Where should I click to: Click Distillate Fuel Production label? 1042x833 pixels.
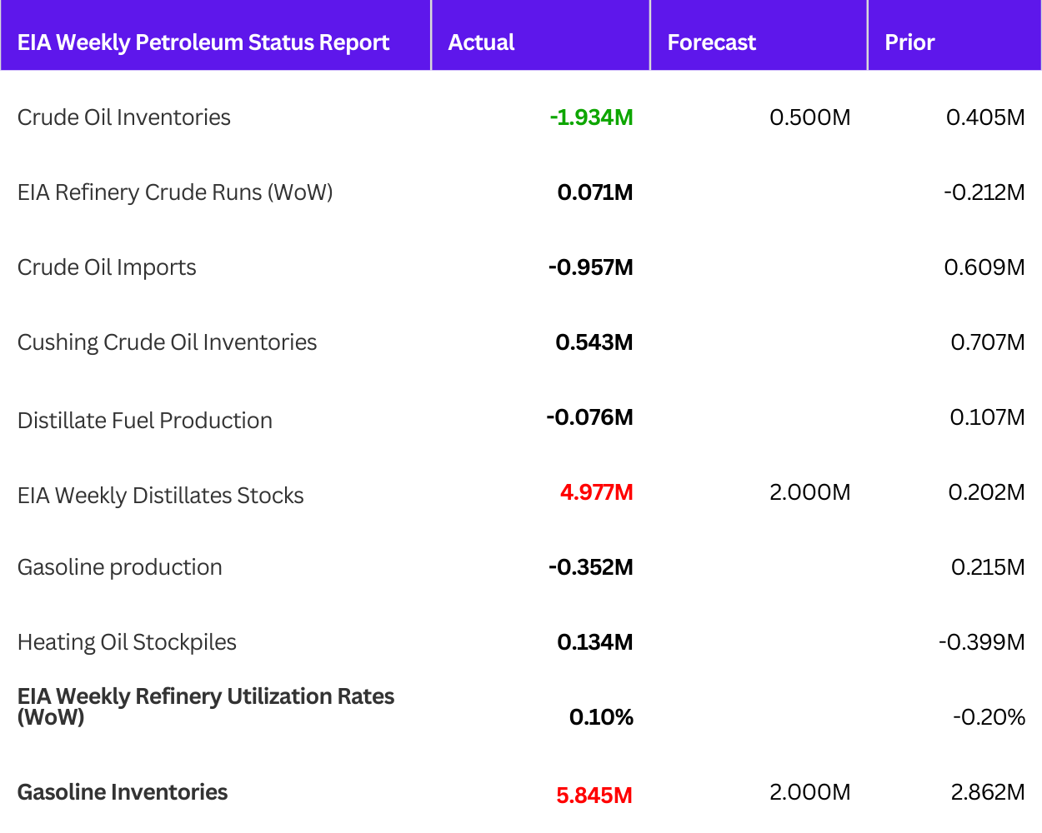pos(145,421)
